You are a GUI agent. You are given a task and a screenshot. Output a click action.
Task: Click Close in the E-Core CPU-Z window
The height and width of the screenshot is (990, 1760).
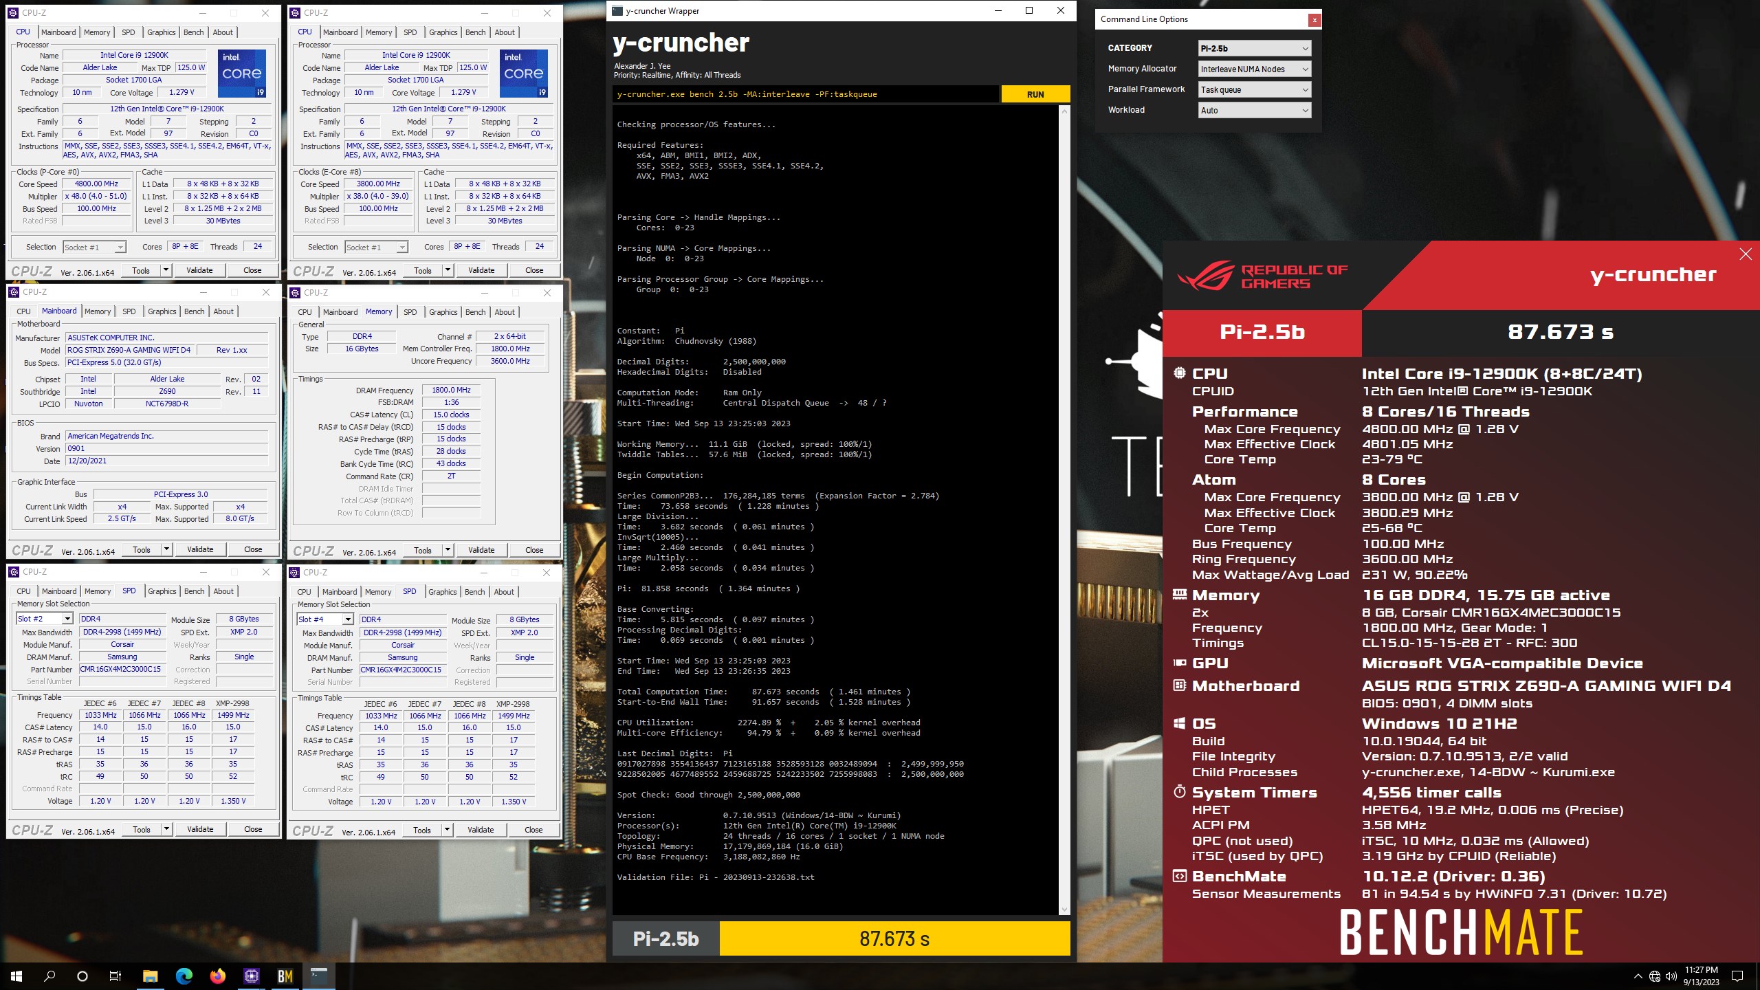pyautogui.click(x=534, y=270)
